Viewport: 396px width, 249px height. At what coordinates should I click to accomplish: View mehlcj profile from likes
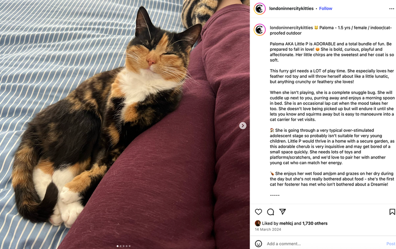click(286, 223)
